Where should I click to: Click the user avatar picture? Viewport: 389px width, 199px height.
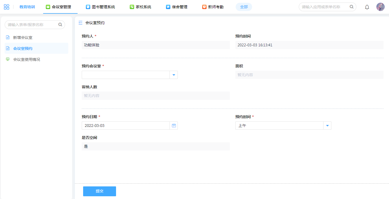(x=380, y=7)
